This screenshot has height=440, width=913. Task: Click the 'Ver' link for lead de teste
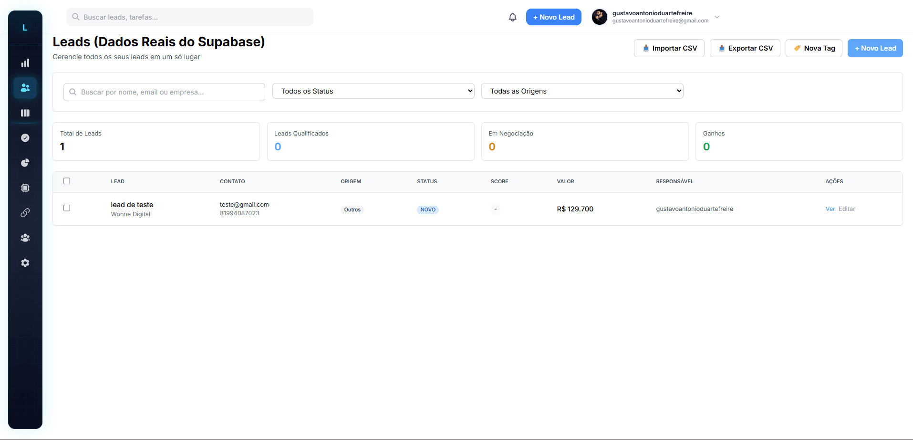(x=830, y=209)
